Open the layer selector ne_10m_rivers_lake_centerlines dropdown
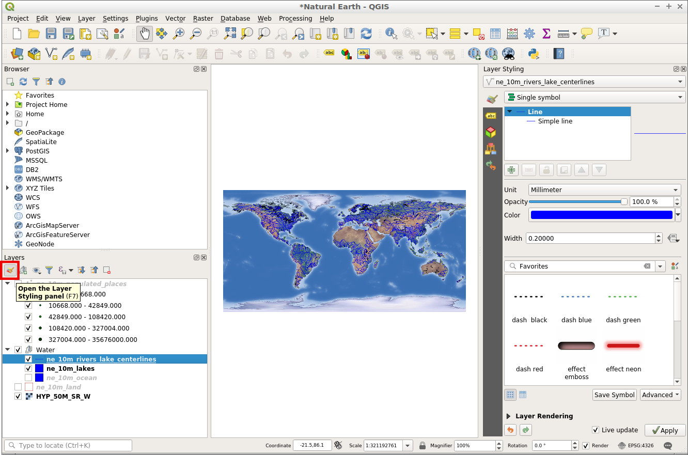Viewport: 688px width, 455px height. pyautogui.click(x=584, y=82)
